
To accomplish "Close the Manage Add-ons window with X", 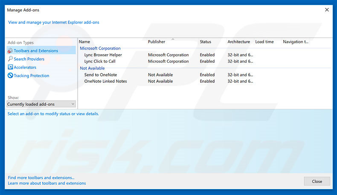I will click(327, 10).
